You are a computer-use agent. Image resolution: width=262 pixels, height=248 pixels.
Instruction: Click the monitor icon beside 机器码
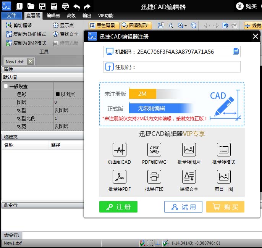coord(110,52)
